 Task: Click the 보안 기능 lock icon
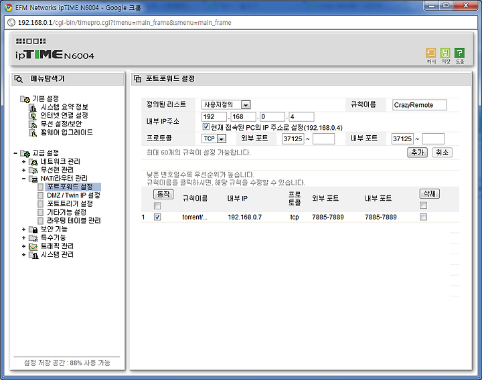coord(33,229)
